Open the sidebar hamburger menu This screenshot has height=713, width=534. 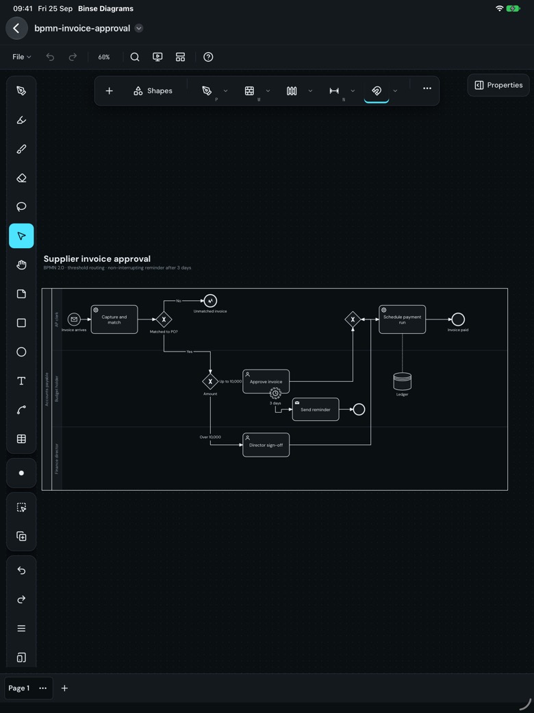pos(21,629)
